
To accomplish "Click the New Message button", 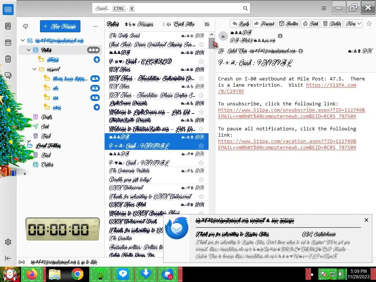I will pos(60,26).
